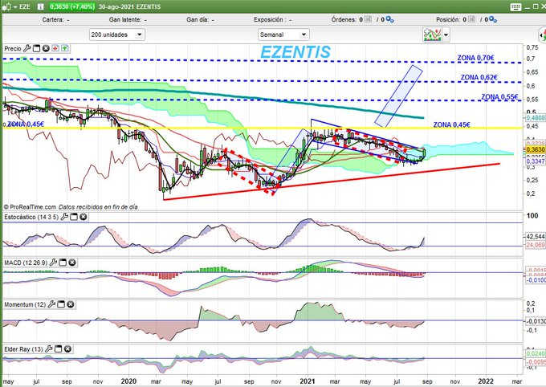Select the ZONA 0,55€ annotation
Viewport: 546px width, 387px height.
(499, 97)
